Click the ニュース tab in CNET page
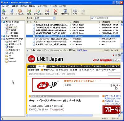Viewport: 124px width, 121px height. point(42,66)
